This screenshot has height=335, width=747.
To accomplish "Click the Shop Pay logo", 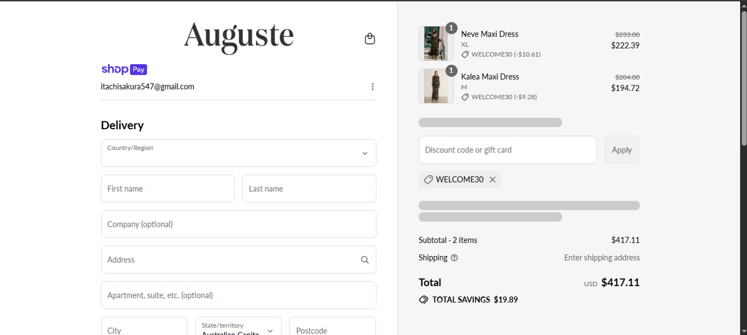I will pyautogui.click(x=124, y=70).
